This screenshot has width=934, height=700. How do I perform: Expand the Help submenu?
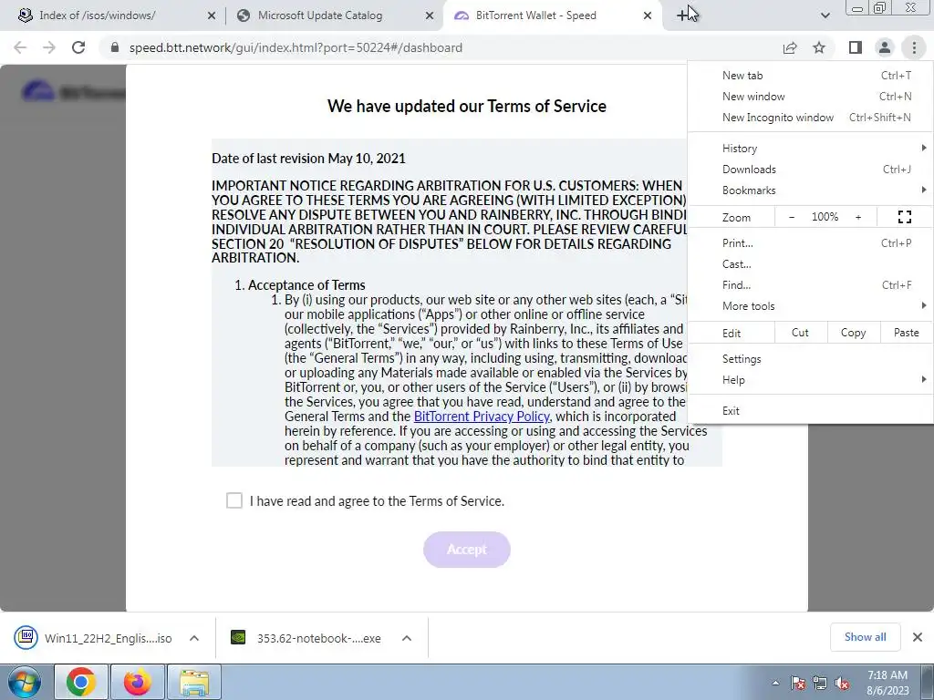point(811,380)
